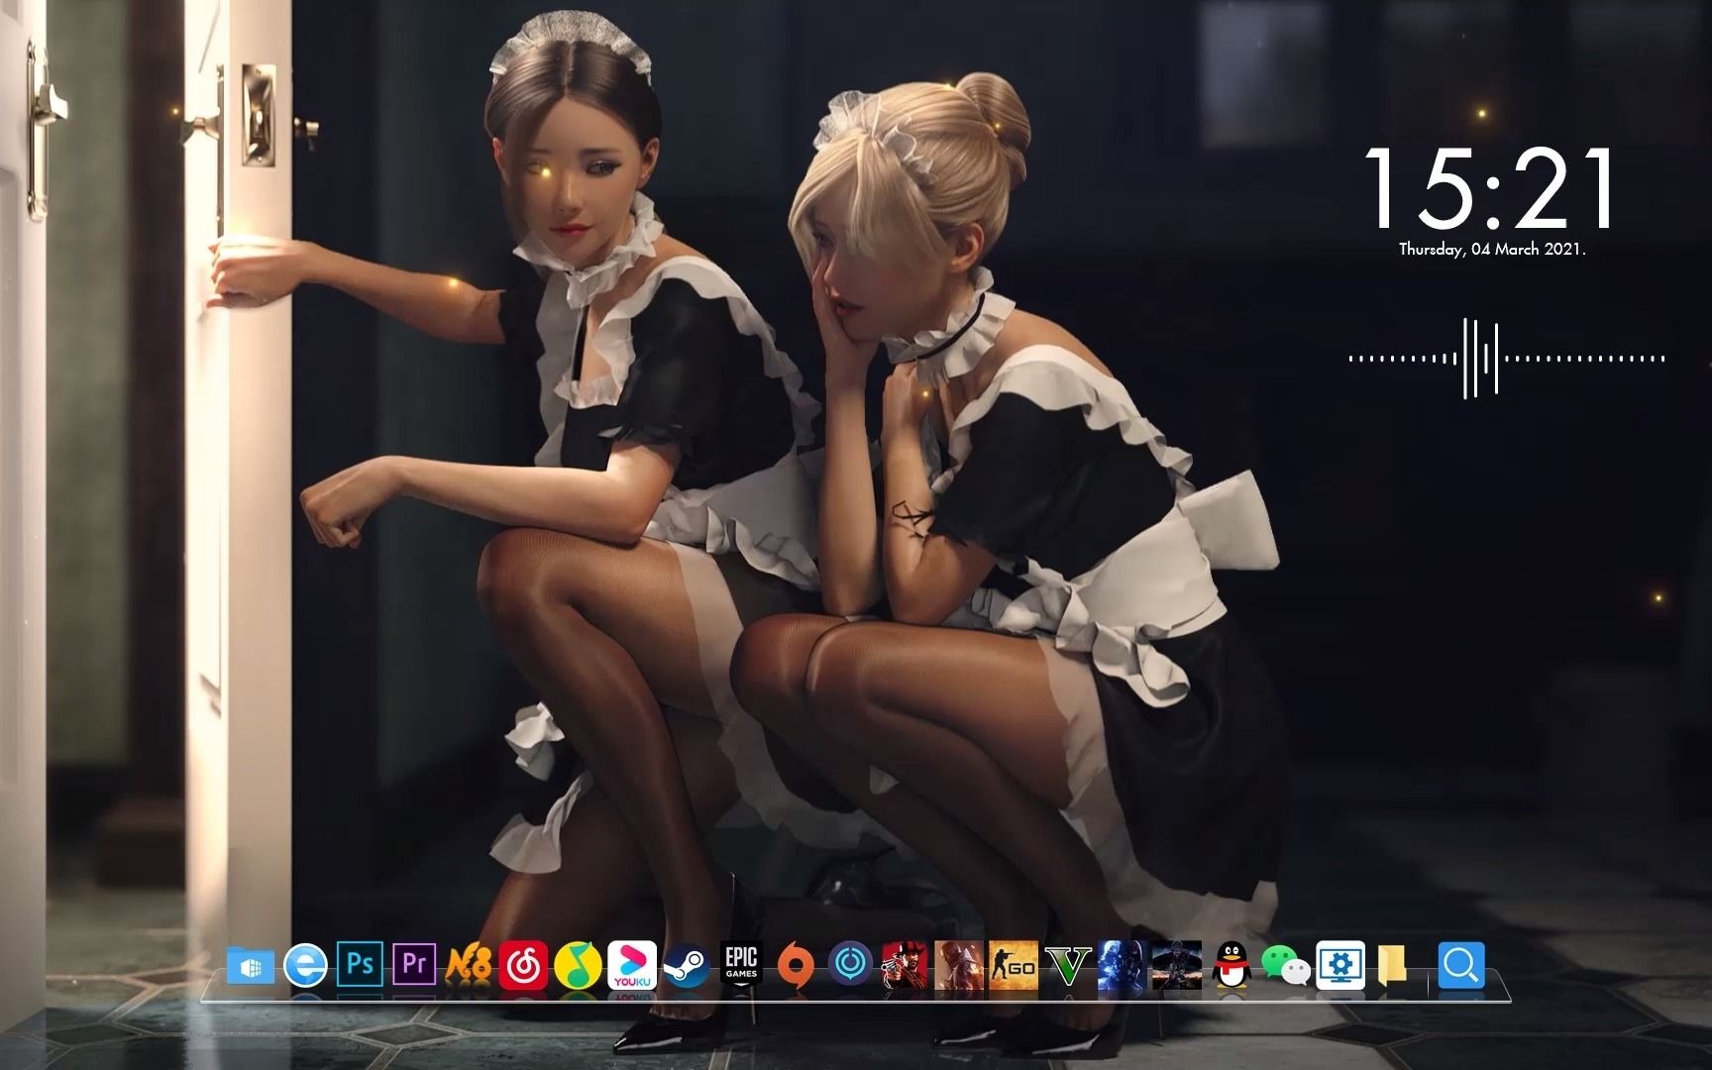Viewport: 1712px width, 1070px height.
Task: Launch Red Dead Redemption 2 game icon
Action: 905,965
